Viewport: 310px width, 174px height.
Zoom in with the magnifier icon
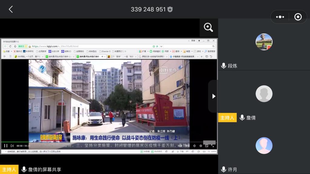[x=209, y=27]
